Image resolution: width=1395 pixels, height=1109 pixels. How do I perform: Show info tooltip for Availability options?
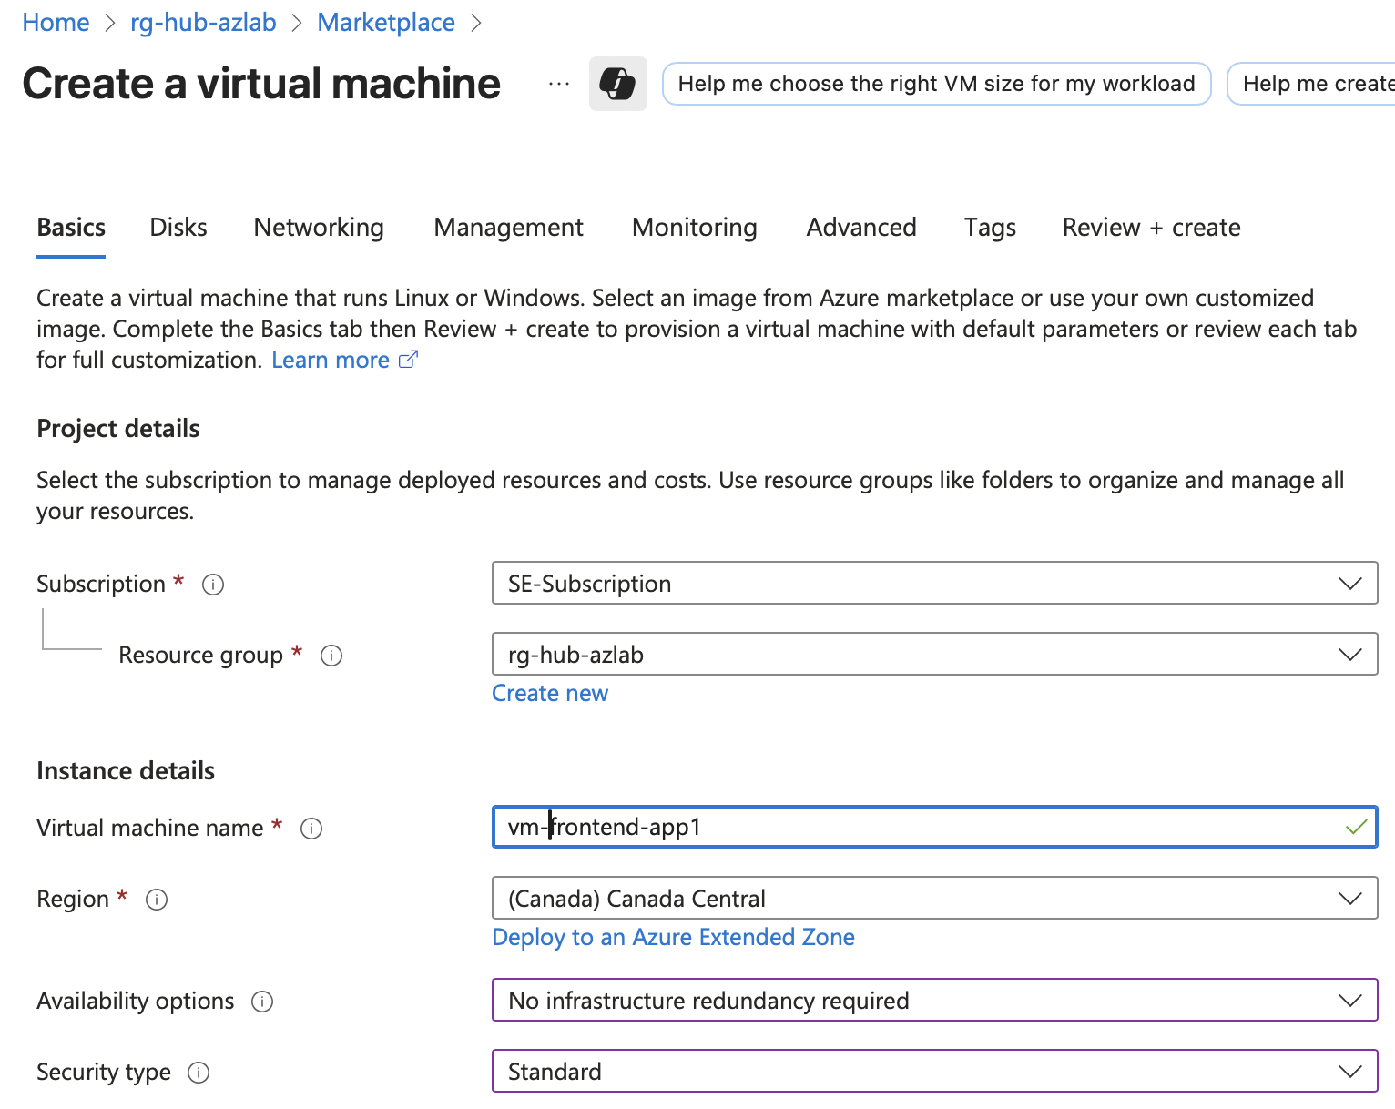[x=262, y=1002]
